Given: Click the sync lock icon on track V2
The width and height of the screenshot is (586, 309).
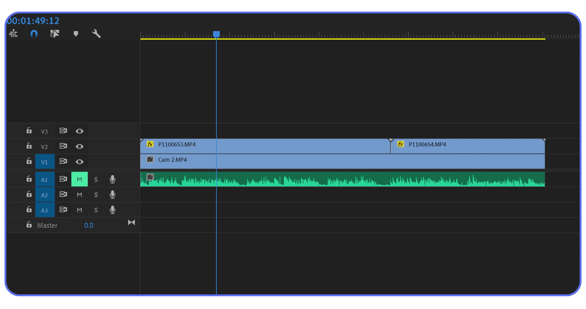Looking at the screenshot, I should click(x=63, y=146).
